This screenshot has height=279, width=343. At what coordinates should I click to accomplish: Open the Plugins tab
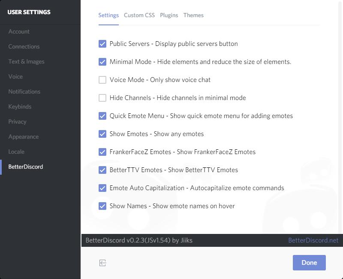pyautogui.click(x=169, y=15)
